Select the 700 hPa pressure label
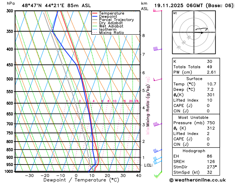 point(11,124)
